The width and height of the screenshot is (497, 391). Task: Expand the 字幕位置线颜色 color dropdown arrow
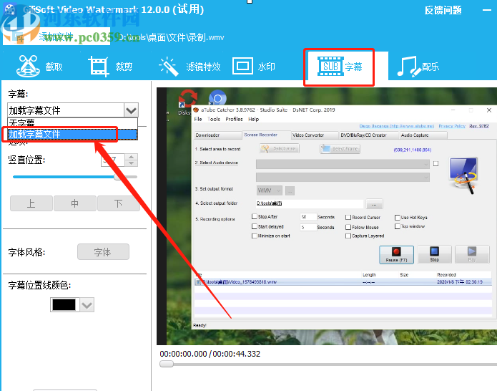[x=87, y=304]
